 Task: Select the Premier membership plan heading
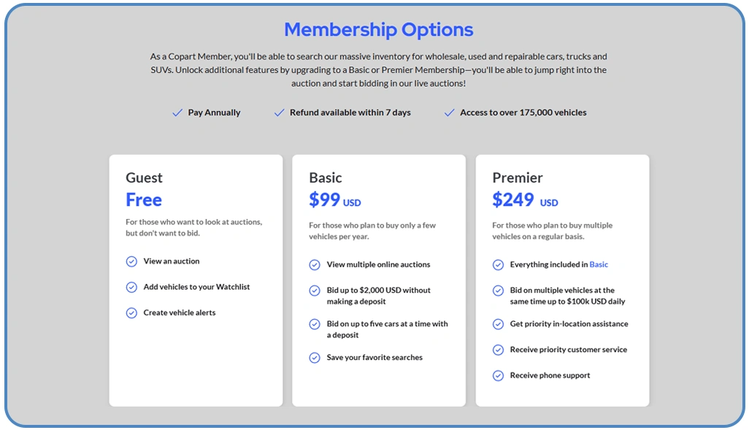coord(518,177)
